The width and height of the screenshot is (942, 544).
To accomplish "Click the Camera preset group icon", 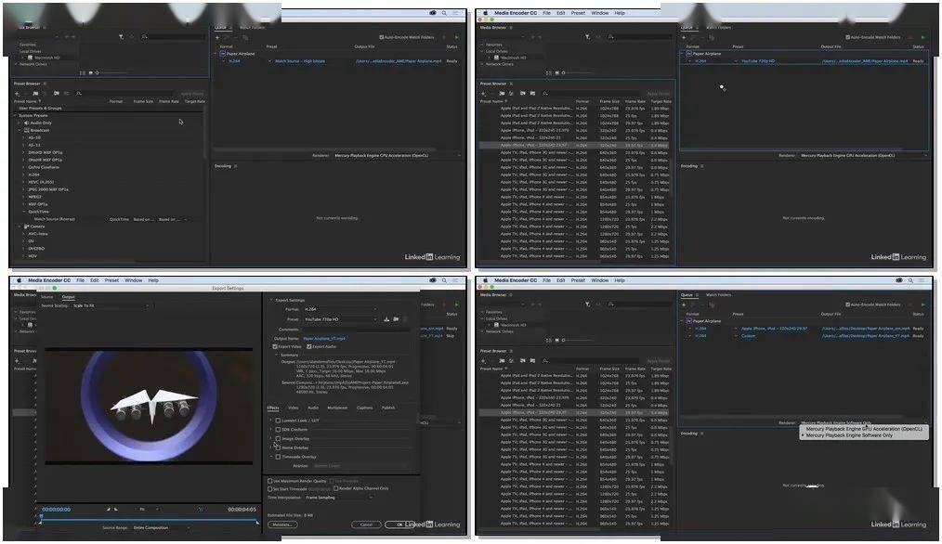I will [x=26, y=227].
